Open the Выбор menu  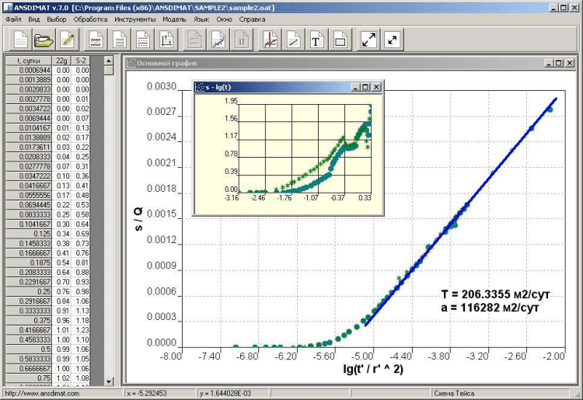[57, 19]
